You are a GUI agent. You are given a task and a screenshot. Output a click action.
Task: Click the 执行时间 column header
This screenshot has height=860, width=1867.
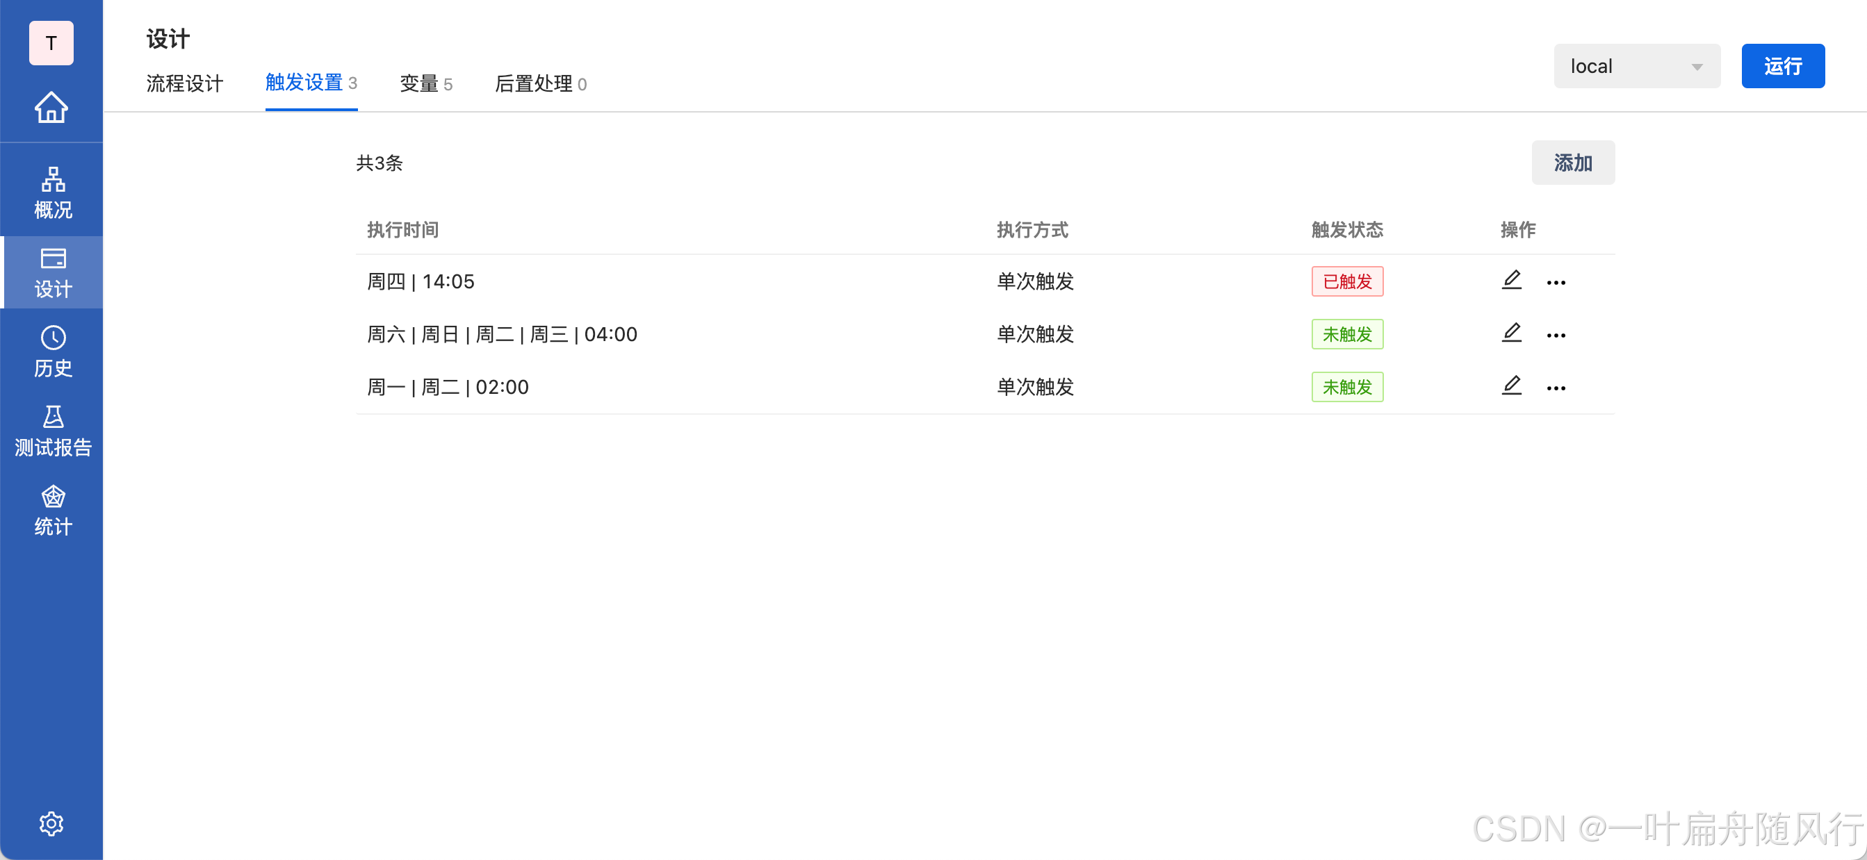(x=402, y=230)
